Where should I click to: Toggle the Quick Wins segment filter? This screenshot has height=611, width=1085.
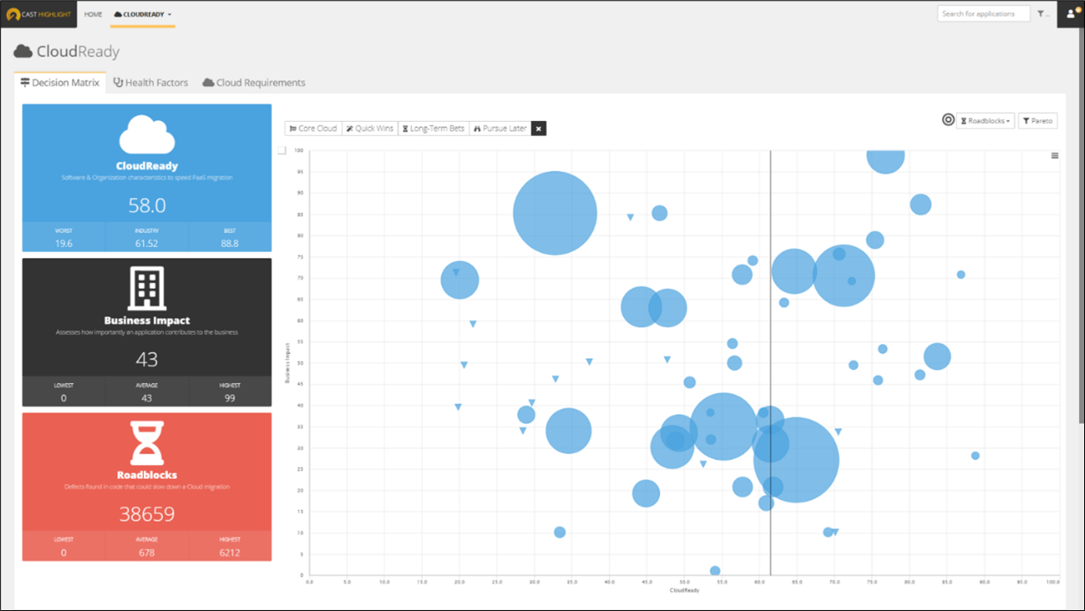click(x=369, y=128)
